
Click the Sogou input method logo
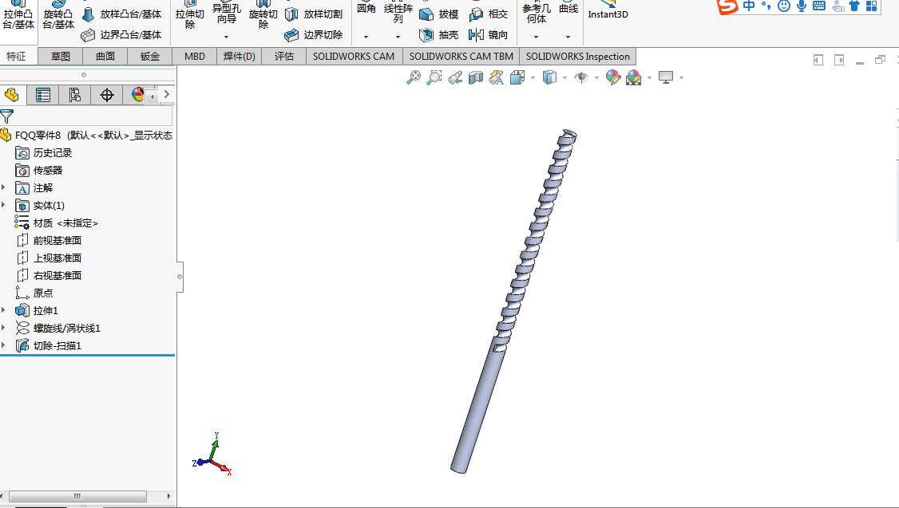(x=727, y=6)
